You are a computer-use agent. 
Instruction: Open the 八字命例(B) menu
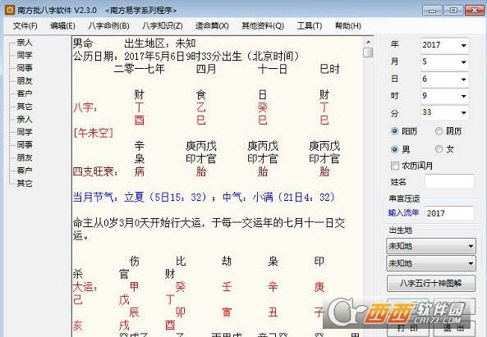(x=108, y=25)
